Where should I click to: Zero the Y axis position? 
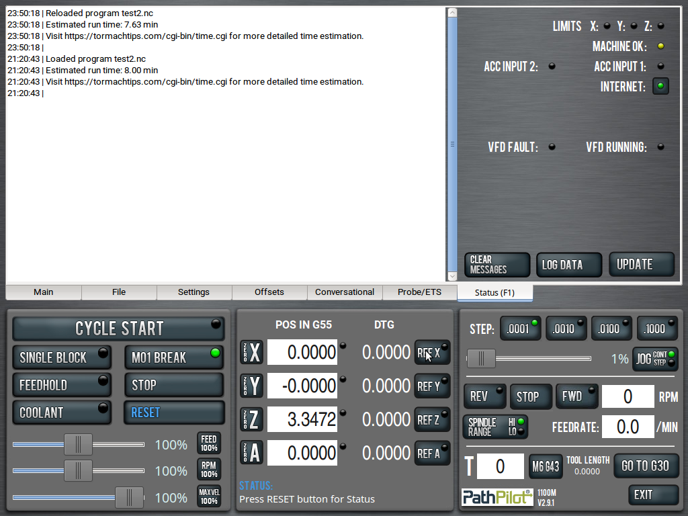(x=252, y=386)
